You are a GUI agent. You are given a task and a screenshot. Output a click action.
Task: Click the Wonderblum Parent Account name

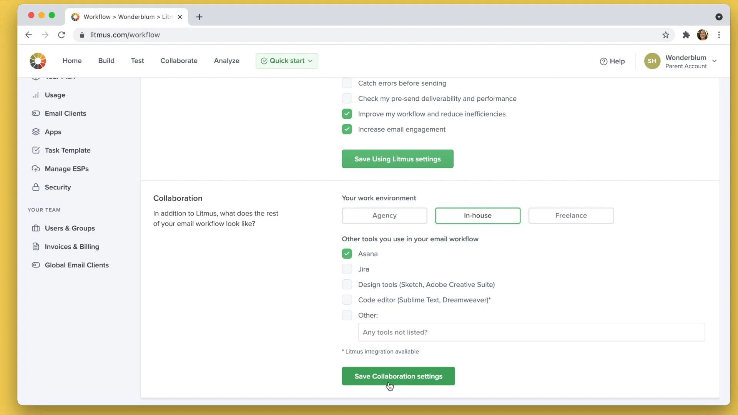686,61
